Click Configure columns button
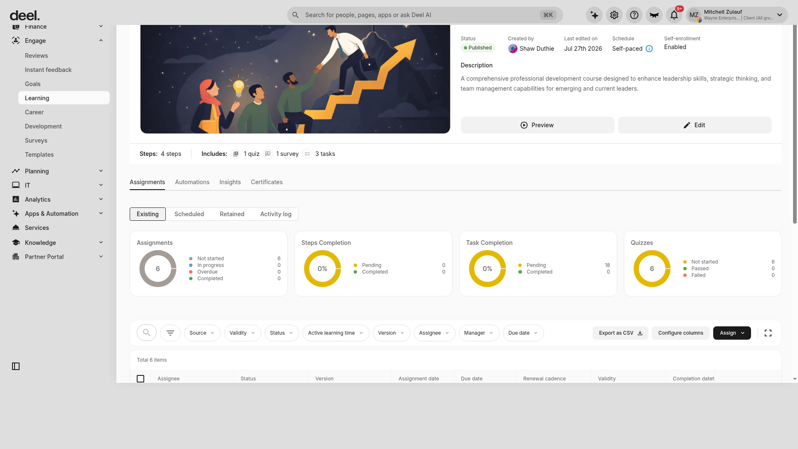 point(680,333)
